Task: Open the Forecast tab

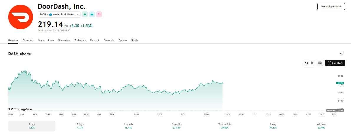Action: pos(95,40)
